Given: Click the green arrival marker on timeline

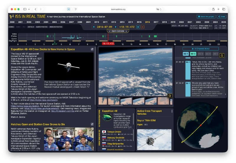Looking at the screenshot, I should click(x=55, y=43).
